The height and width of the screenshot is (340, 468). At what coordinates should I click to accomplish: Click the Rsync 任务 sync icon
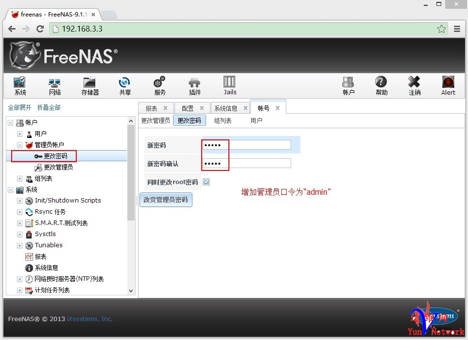pyautogui.click(x=29, y=212)
